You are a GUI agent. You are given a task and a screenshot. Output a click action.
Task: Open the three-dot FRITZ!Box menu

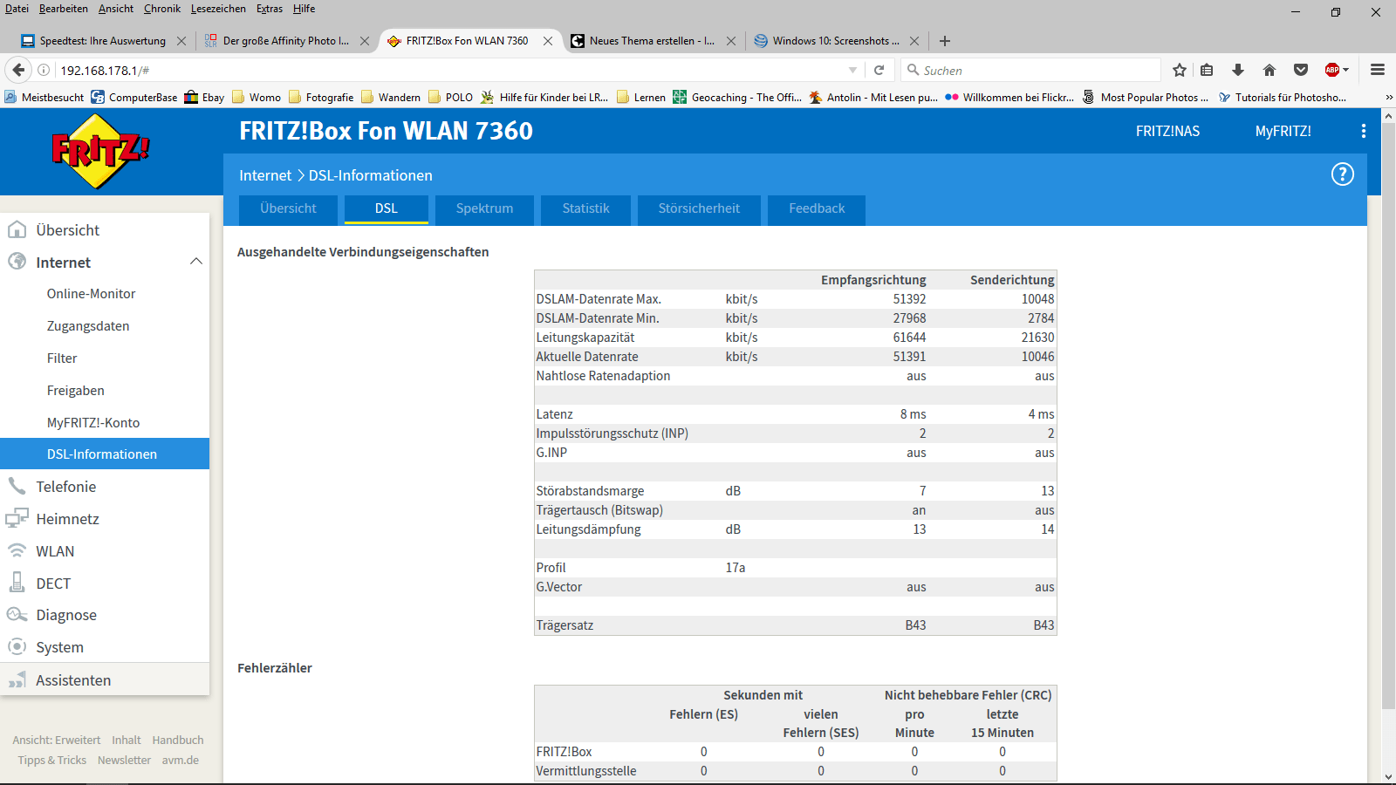[x=1363, y=131]
